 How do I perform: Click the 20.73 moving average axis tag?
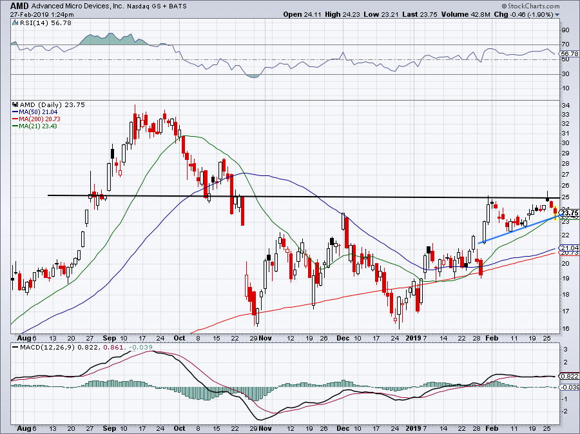[x=570, y=253]
